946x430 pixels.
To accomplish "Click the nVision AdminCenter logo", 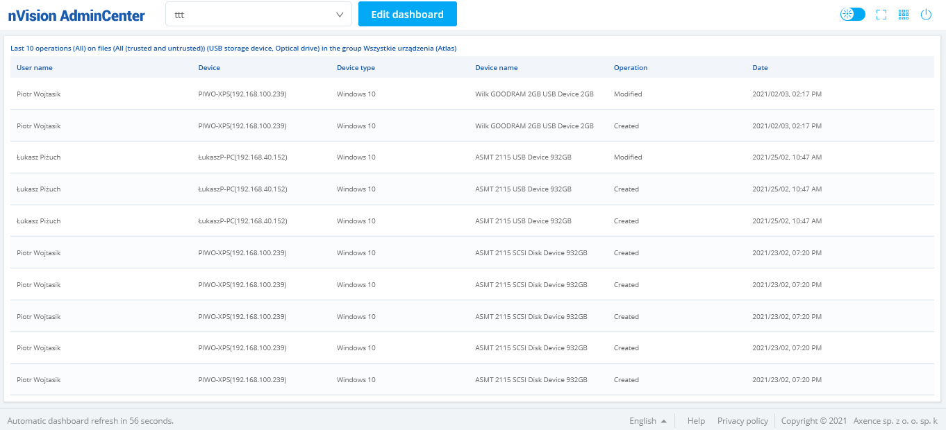I will pyautogui.click(x=76, y=15).
